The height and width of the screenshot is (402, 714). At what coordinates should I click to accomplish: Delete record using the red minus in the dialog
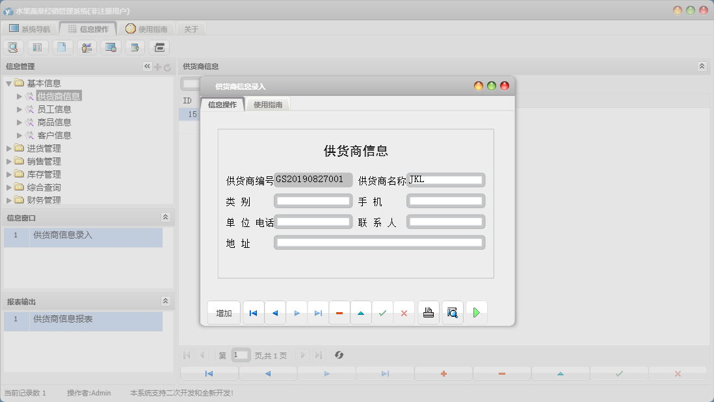pos(339,313)
